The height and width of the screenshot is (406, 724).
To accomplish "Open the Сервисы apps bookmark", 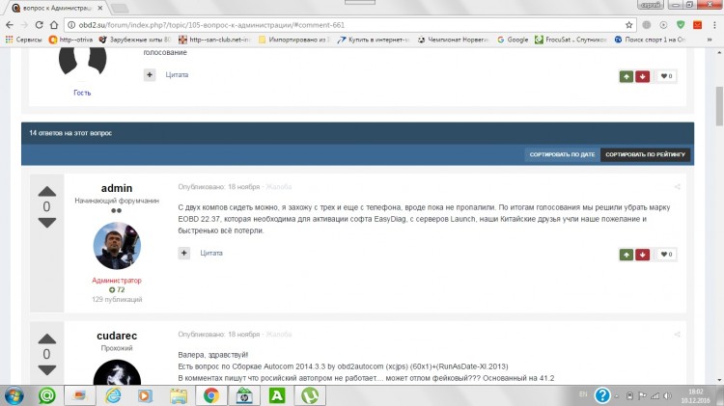I will (x=23, y=40).
